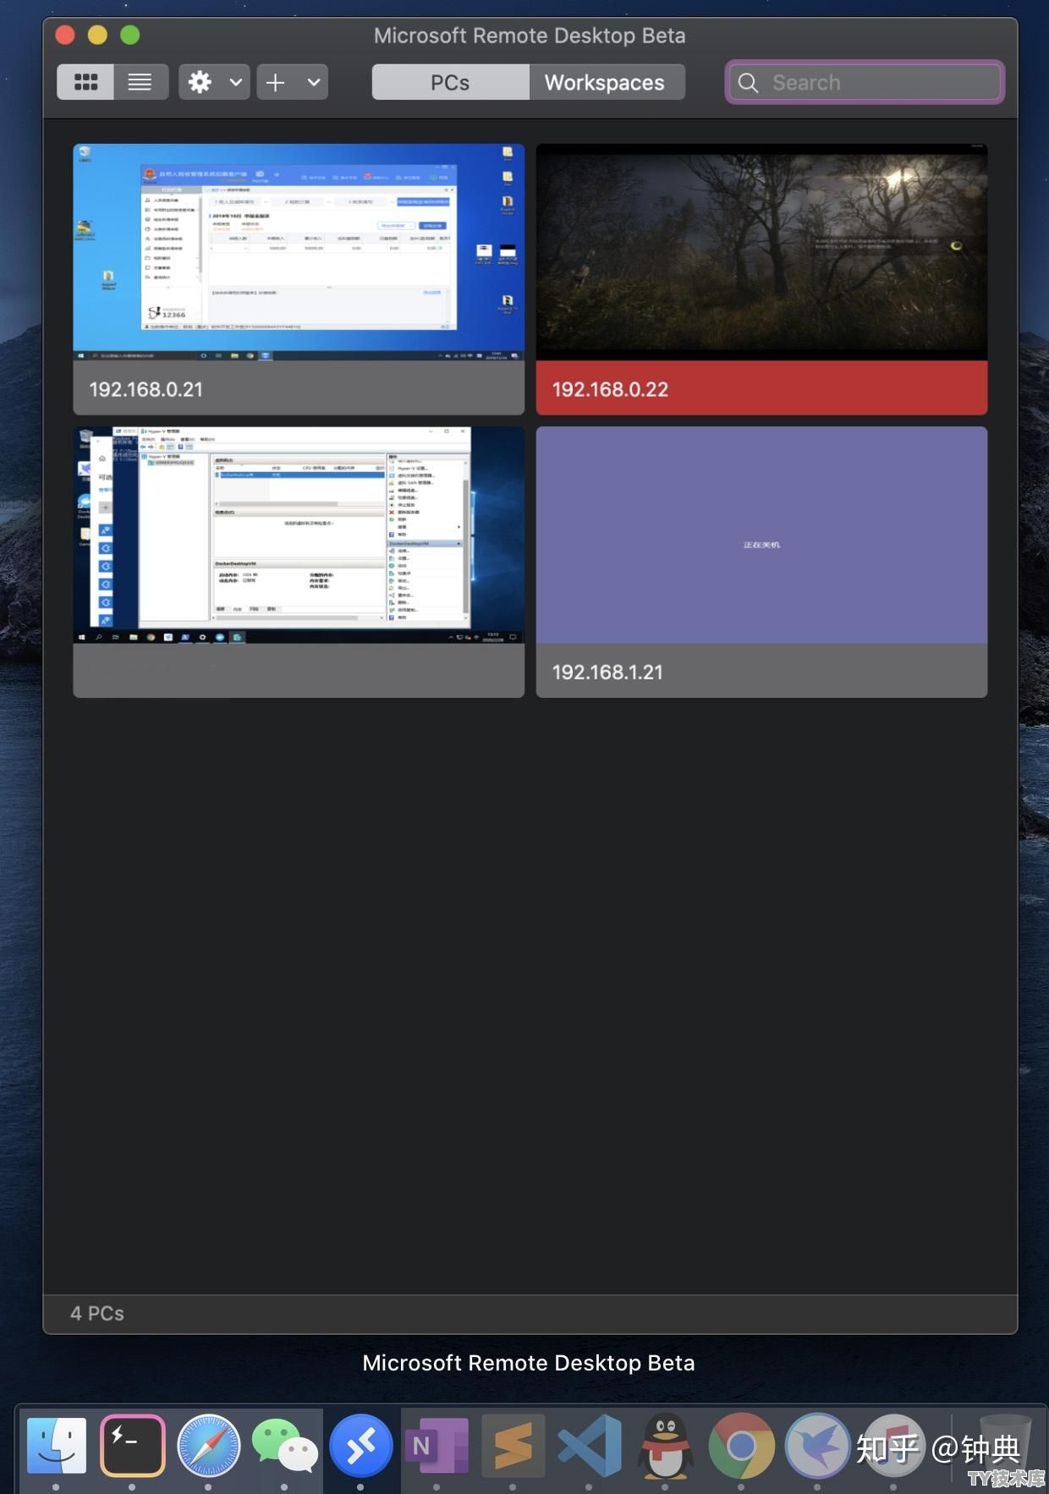The image size is (1049, 1494).
Task: Open the 192.168.0.22 dark forest thumbnail
Action: point(761,252)
